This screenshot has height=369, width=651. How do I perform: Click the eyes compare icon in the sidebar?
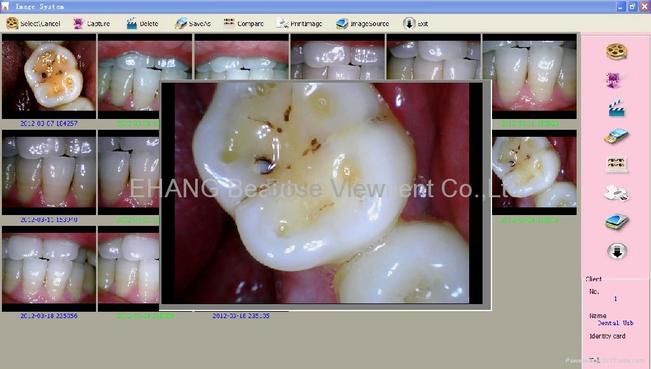coord(617,165)
